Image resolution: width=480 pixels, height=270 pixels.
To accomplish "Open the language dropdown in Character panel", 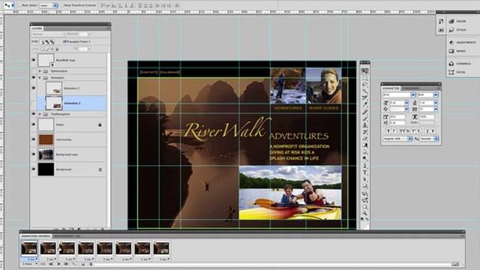I will point(397,139).
